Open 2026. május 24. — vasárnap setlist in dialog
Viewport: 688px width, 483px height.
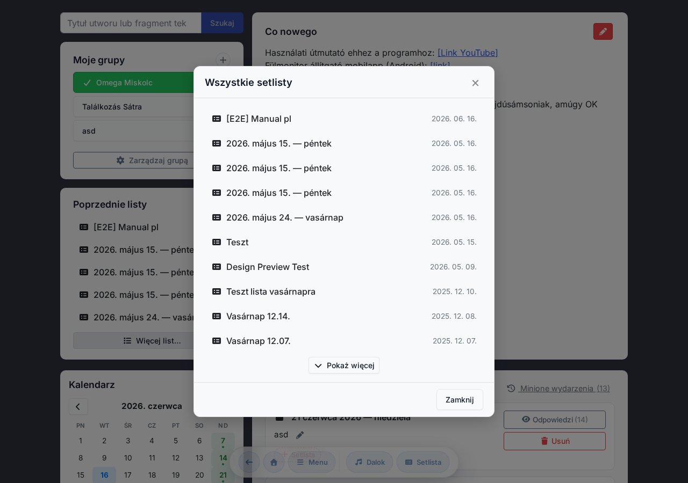(344, 217)
